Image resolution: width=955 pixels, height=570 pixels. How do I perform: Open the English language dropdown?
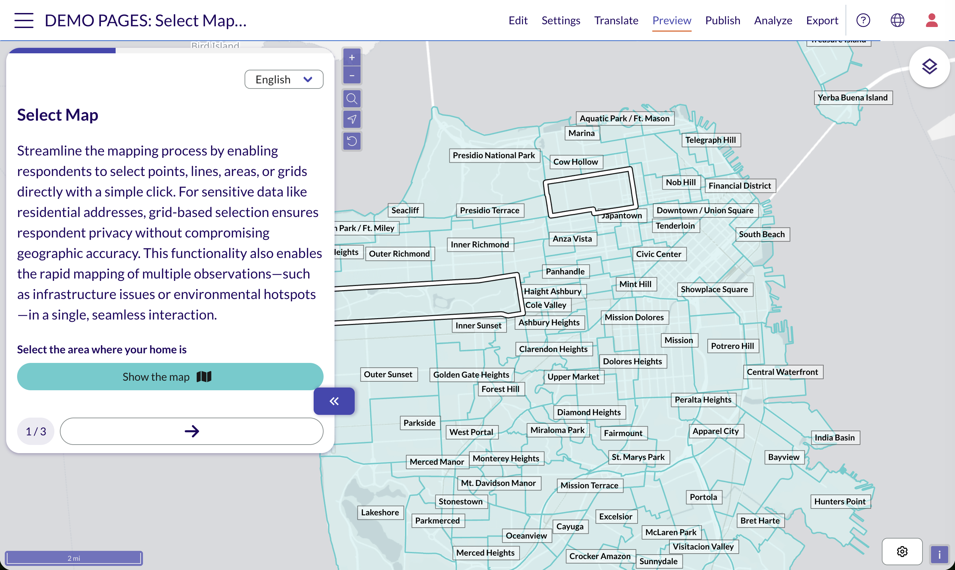point(284,79)
